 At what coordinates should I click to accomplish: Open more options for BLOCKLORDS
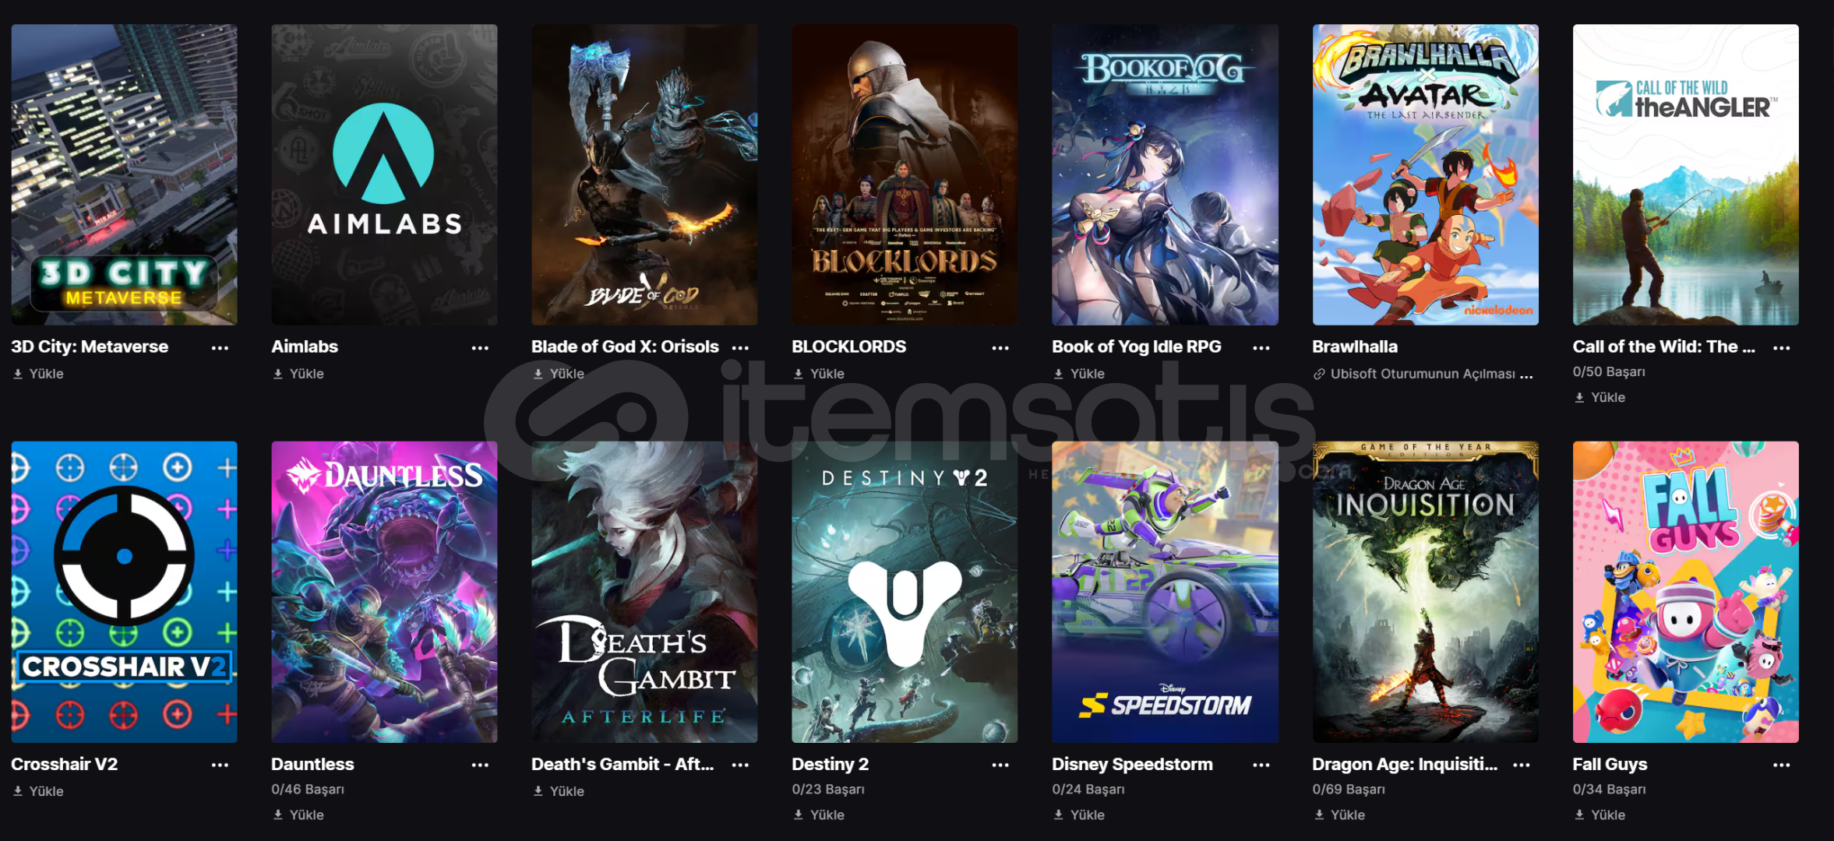pos(1001,348)
